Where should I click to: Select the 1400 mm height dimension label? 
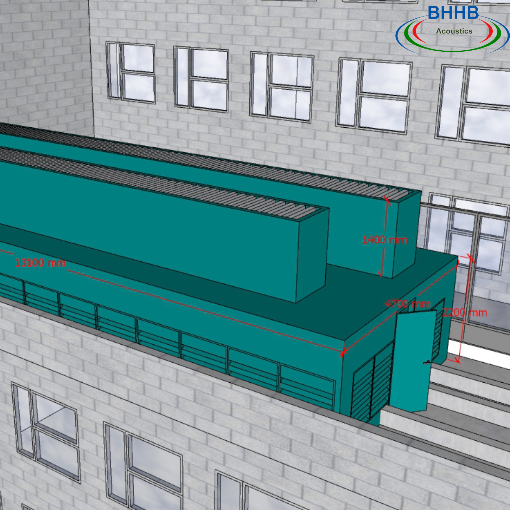pyautogui.click(x=384, y=240)
